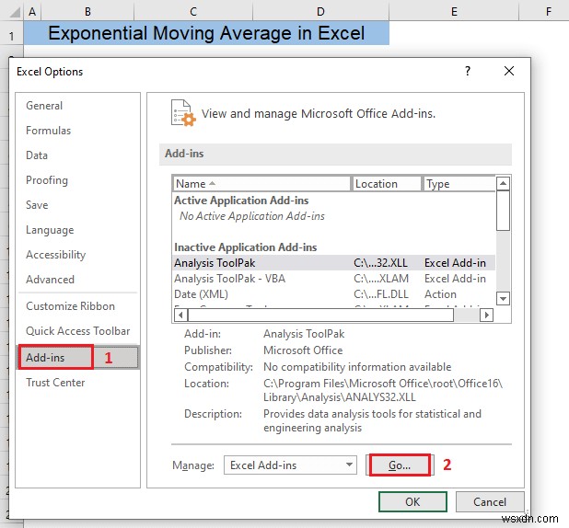The height and width of the screenshot is (528, 569).
Task: Go to the Proofing category
Action: pyautogui.click(x=47, y=180)
